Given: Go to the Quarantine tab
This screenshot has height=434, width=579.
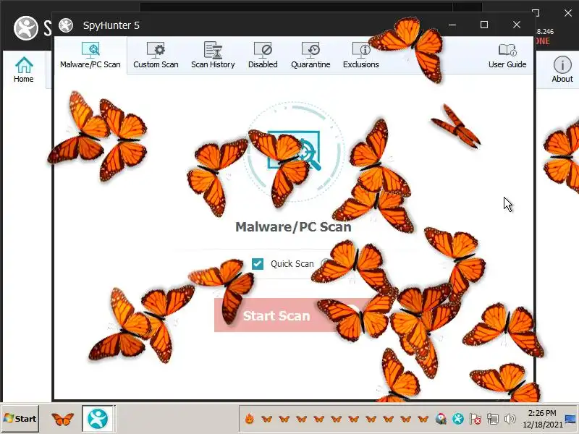Looking at the screenshot, I should (310, 56).
